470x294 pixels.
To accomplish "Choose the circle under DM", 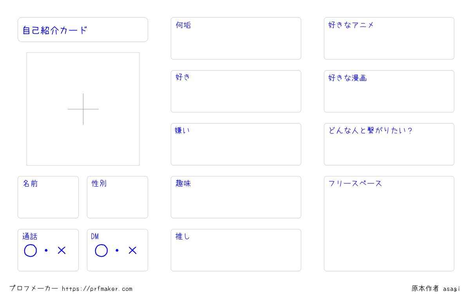I will 101,250.
